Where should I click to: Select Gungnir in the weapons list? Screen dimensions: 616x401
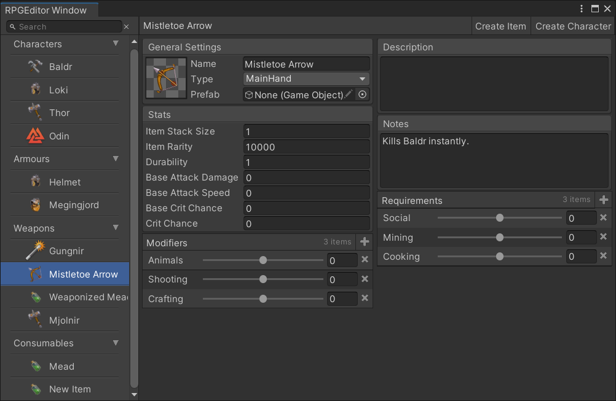point(65,251)
